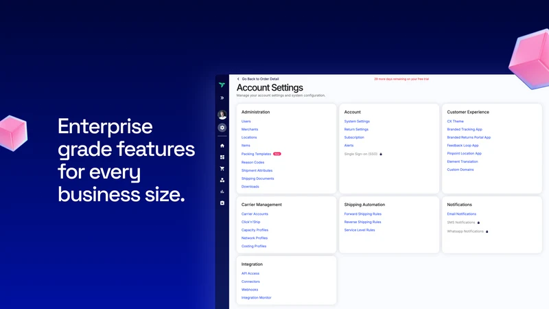Click the green logo icon in sidebar

[222, 84]
